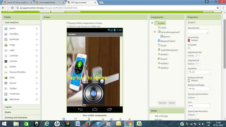226x127 pixels.
Task: Open the OpenScreenAnimation dropdown
Action: coord(192,115)
